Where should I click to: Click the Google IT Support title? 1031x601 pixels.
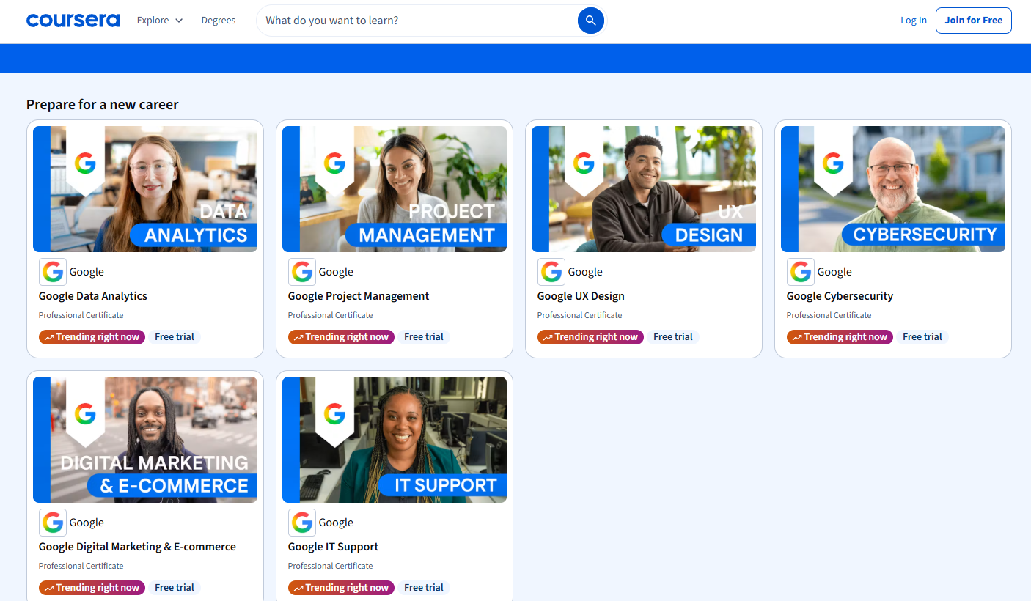click(333, 547)
